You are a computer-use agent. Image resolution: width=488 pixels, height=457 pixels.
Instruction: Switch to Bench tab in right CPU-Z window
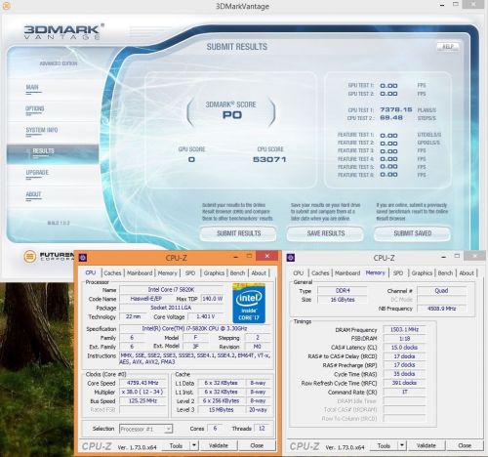[x=445, y=273]
